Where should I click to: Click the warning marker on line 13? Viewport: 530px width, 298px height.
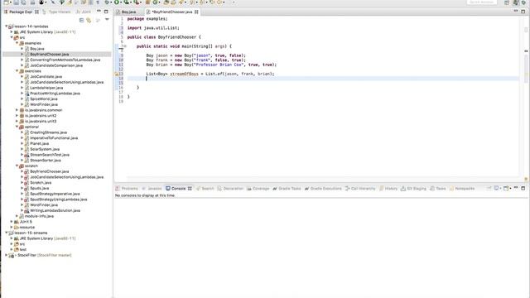(x=117, y=74)
